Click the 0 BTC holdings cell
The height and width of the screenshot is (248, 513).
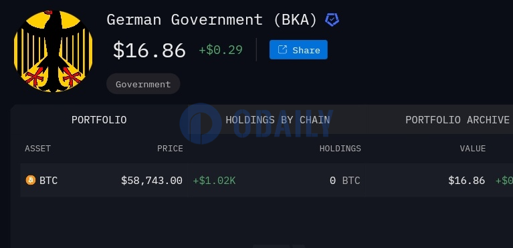[345, 181]
